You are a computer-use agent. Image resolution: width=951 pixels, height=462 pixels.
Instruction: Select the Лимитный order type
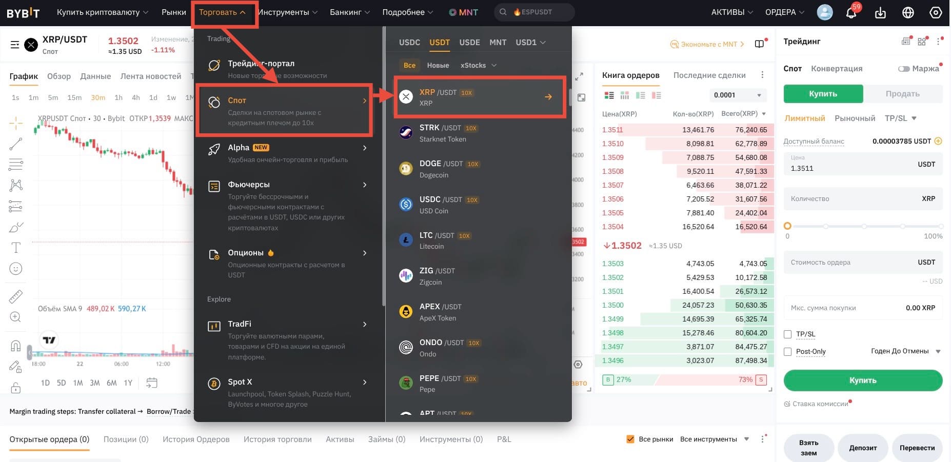[805, 118]
